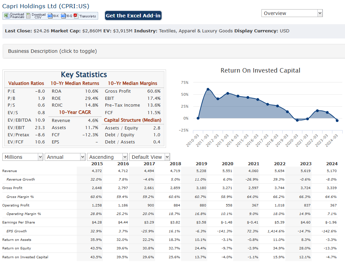Click the Transcripts link text

88,16
